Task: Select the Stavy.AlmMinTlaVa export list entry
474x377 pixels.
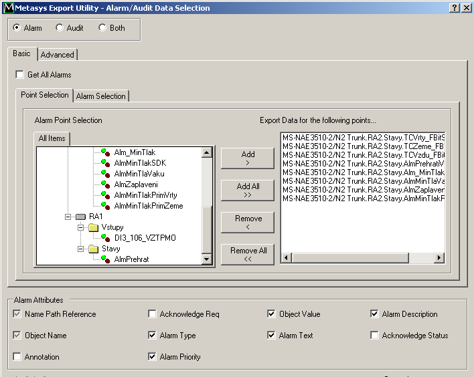Action: coord(363,181)
